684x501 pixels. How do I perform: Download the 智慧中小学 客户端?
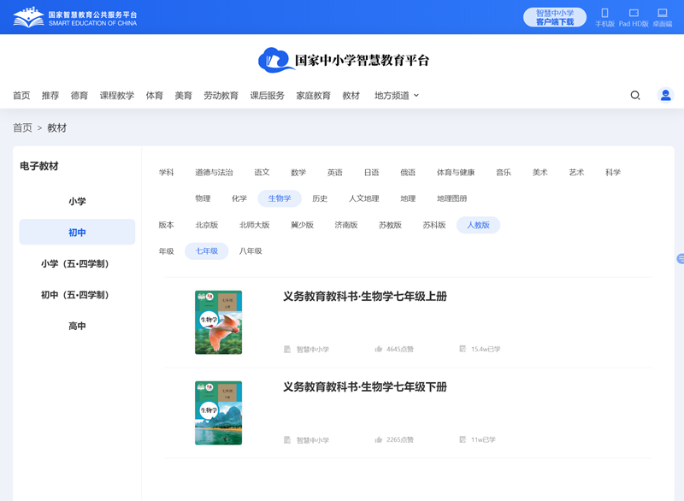point(554,17)
